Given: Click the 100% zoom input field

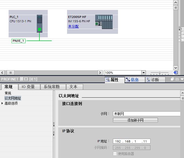Looking at the screenshot, I should coord(123,73).
